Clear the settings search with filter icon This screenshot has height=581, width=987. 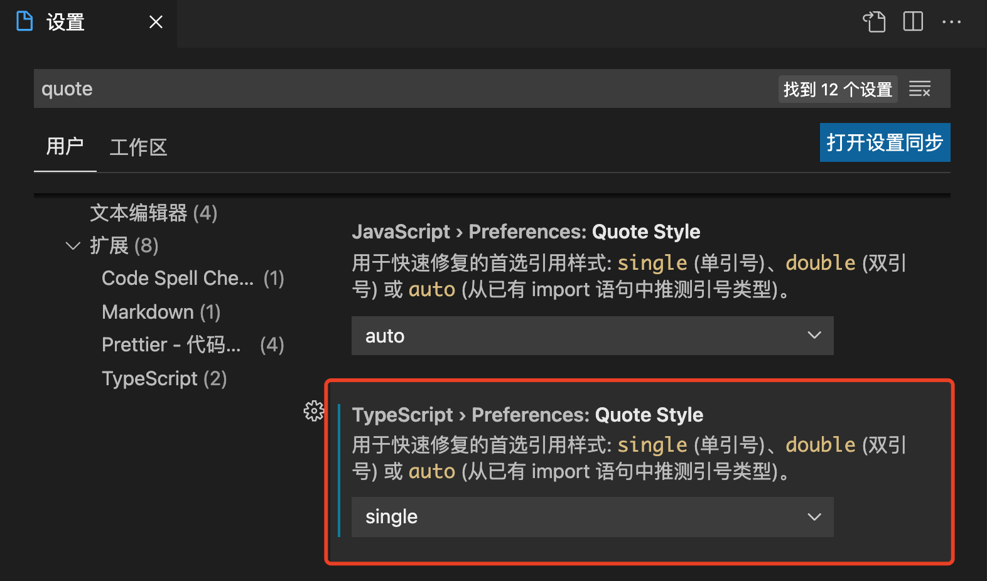(x=920, y=89)
